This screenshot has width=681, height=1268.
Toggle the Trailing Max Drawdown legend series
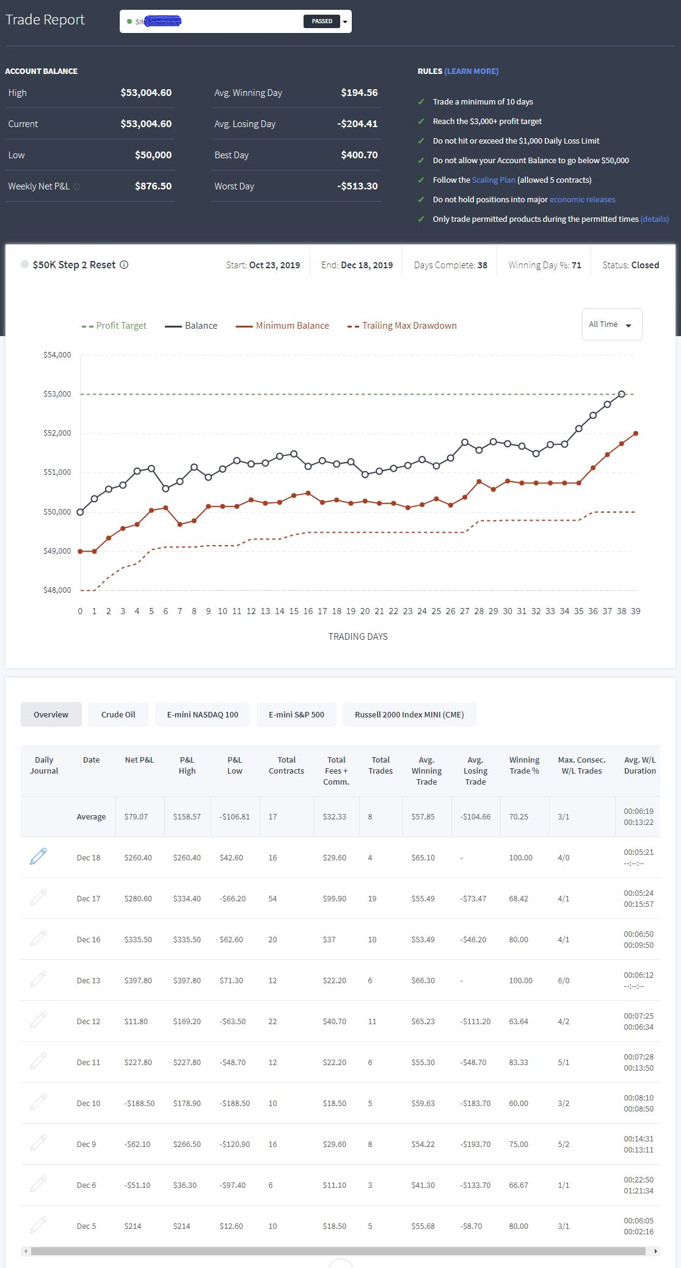coord(402,326)
